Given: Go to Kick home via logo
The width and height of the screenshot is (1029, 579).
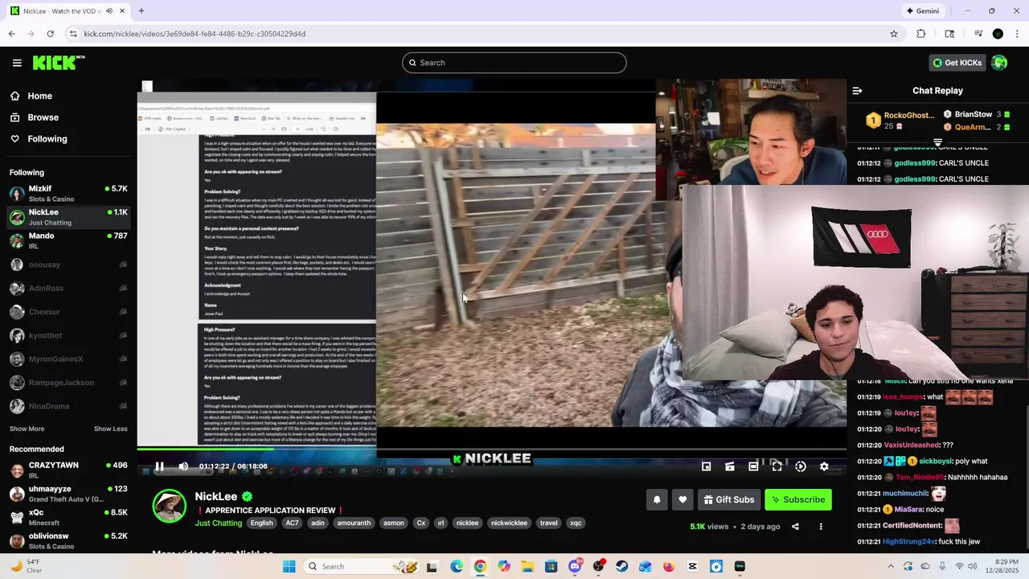Looking at the screenshot, I should click(58, 63).
